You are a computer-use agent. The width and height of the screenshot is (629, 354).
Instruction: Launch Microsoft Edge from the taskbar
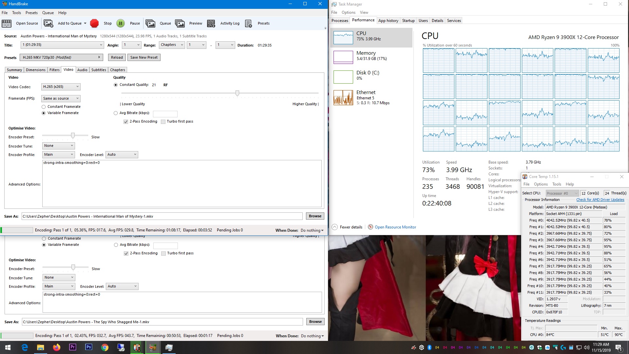(x=25, y=347)
